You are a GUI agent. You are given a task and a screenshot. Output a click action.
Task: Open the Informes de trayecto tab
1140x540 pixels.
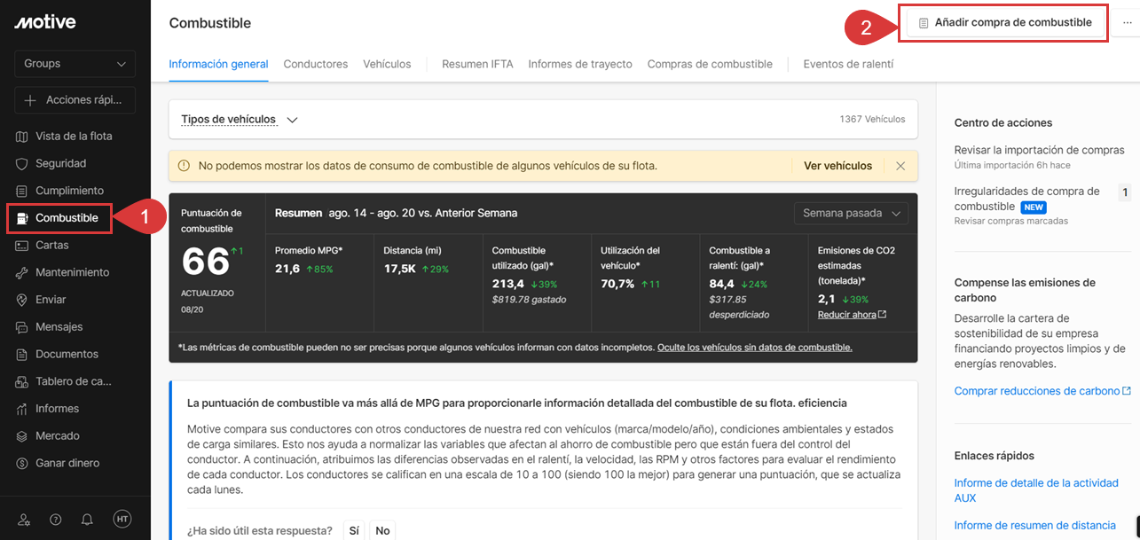580,64
